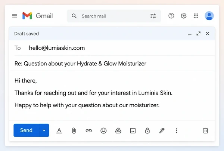This screenshot has width=224, height=151.
Task: Insert a signature with pen icon
Action: 162,131
